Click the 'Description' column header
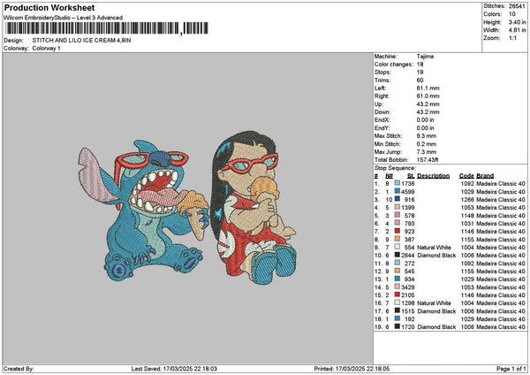The width and height of the screenshot is (530, 375). click(x=434, y=176)
